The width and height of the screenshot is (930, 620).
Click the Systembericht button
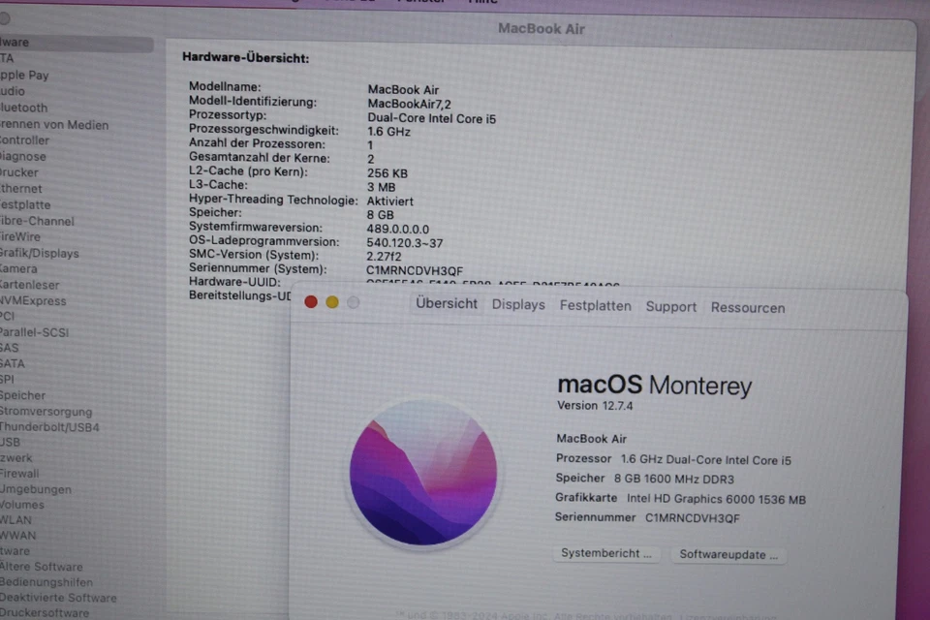(x=605, y=554)
